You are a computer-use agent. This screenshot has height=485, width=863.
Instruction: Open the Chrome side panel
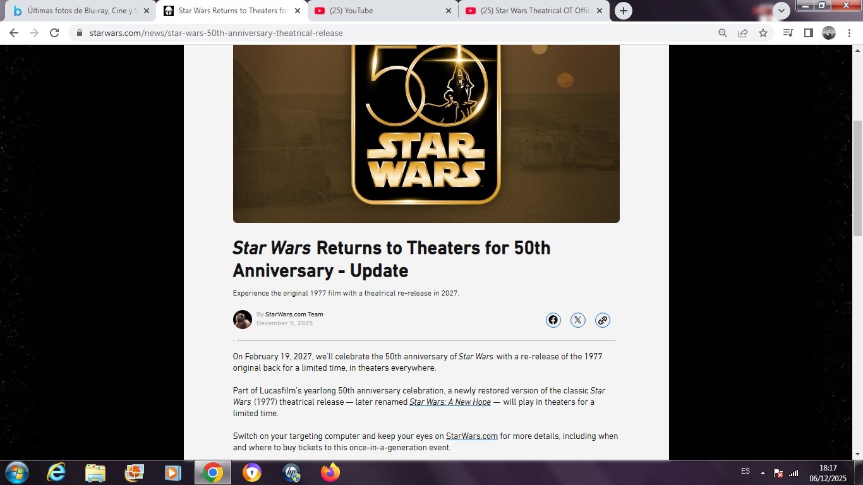pos(808,33)
